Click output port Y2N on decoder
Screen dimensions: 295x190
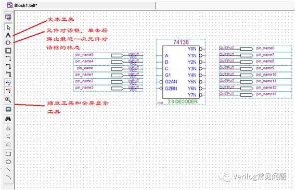pyautogui.click(x=192, y=62)
